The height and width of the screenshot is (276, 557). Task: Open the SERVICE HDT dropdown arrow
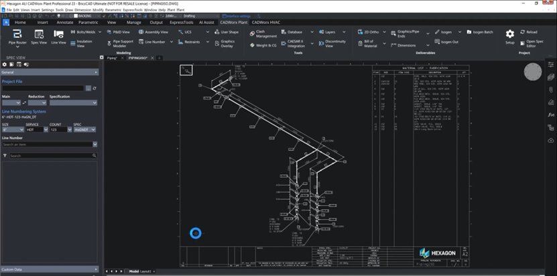click(46, 130)
